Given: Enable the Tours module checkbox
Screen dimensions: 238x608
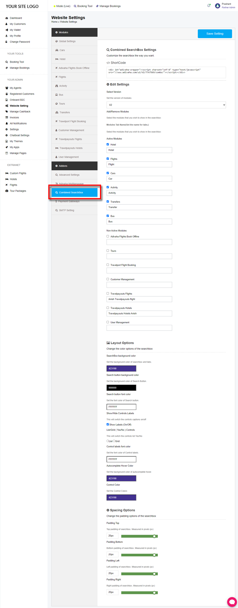Looking at the screenshot, I should [108, 251].
